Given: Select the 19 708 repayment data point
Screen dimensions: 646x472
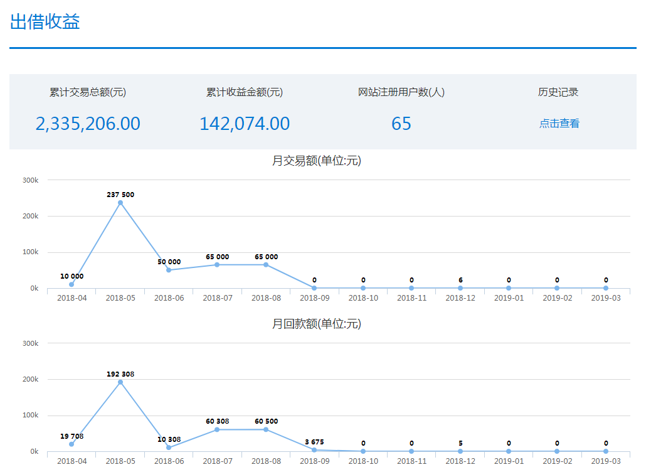Looking at the screenshot, I should point(71,444).
